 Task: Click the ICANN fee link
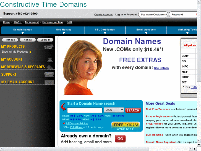pos(76,127)
